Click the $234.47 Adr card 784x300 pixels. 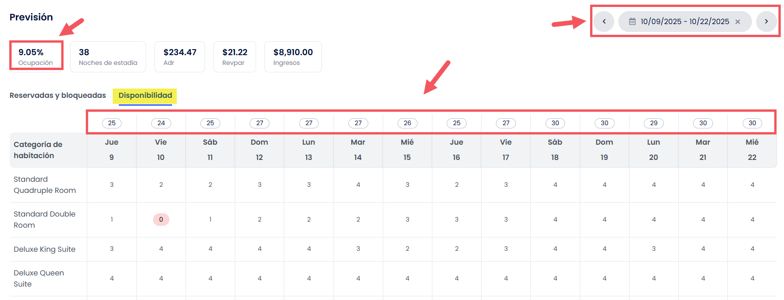(180, 57)
